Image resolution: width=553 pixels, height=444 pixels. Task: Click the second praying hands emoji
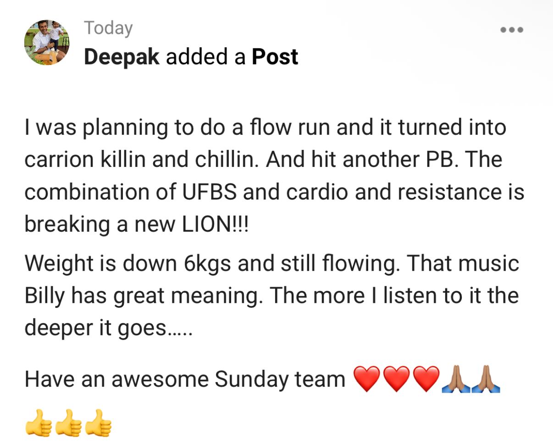coord(486,379)
